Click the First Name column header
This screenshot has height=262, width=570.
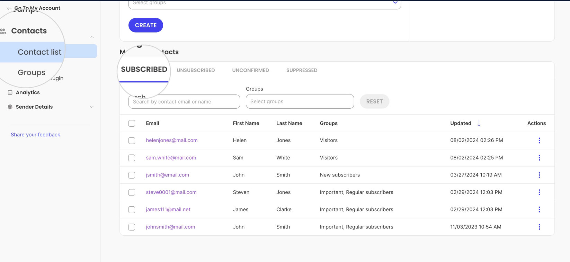click(x=246, y=123)
